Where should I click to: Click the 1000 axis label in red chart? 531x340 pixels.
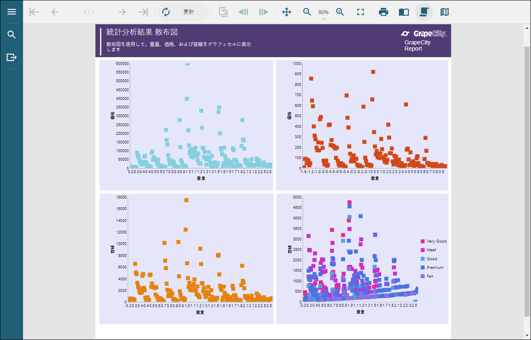[x=297, y=63]
